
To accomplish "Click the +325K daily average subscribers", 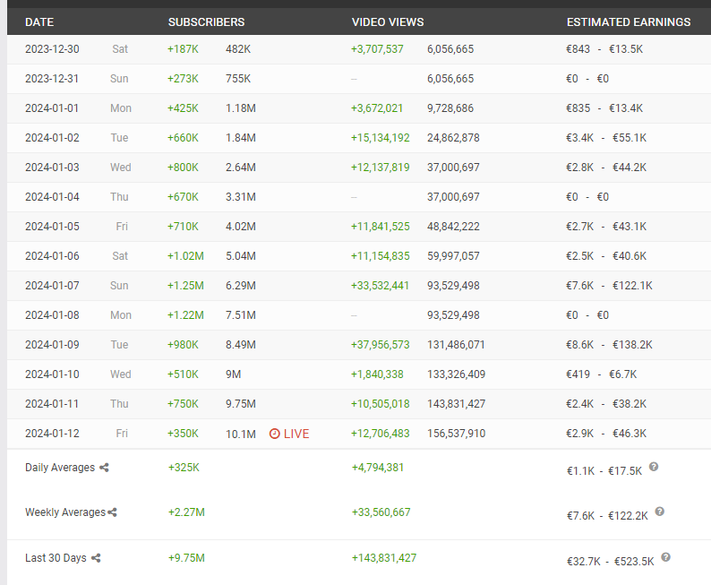I will click(184, 468).
